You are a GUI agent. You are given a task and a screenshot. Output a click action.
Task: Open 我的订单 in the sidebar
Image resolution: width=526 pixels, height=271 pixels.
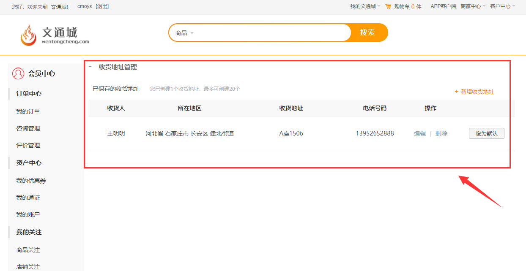(28, 111)
